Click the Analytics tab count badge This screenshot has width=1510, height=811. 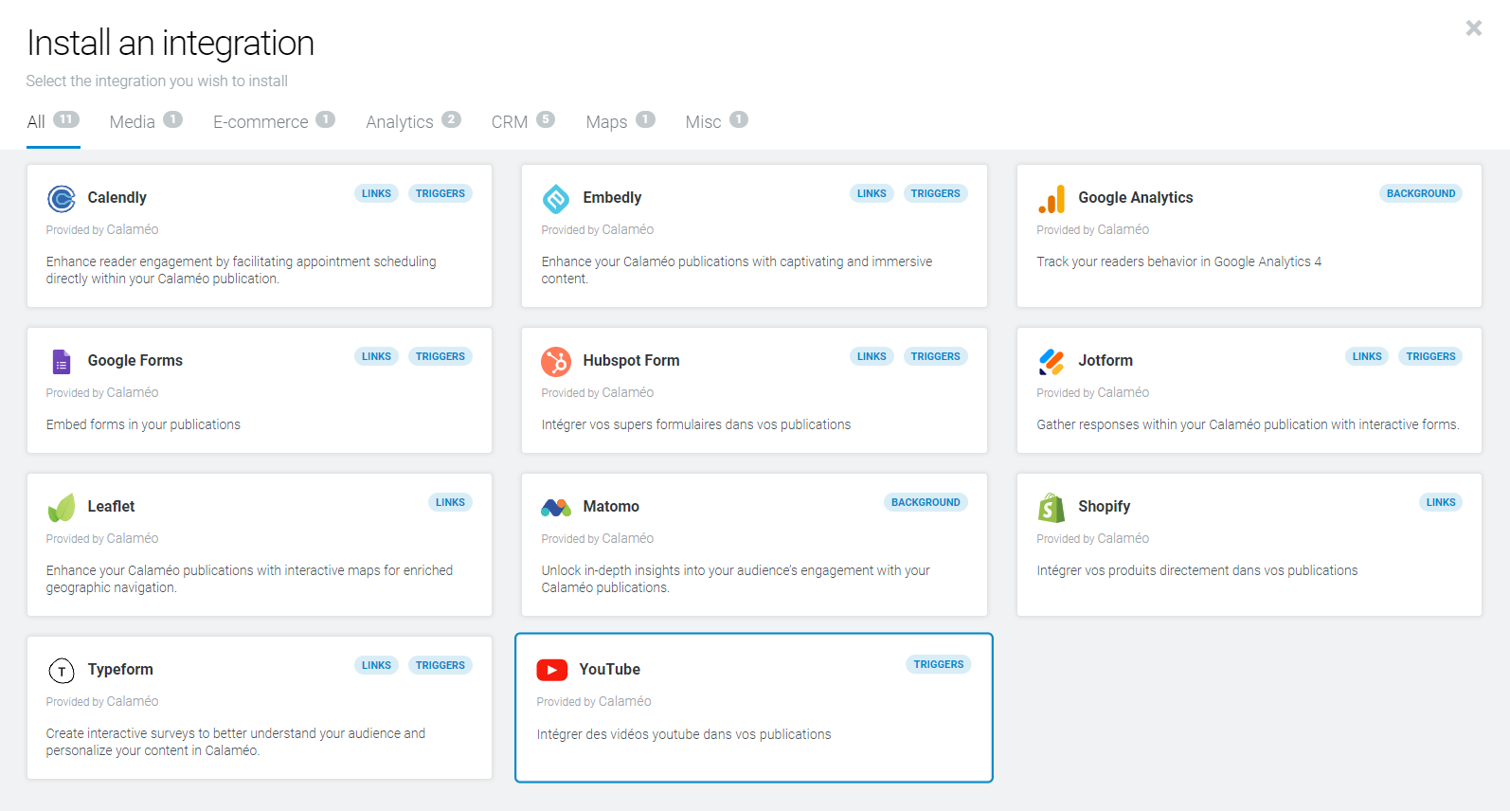point(451,119)
